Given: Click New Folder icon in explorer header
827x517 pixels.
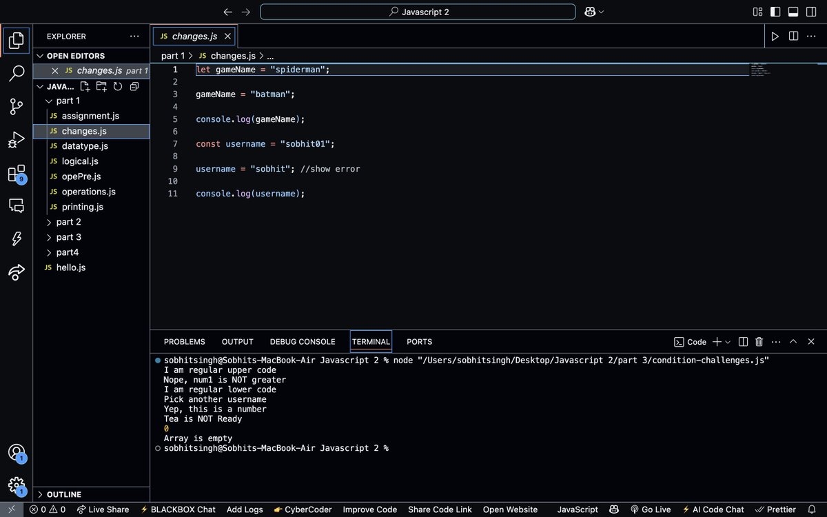Looking at the screenshot, I should coord(101,87).
